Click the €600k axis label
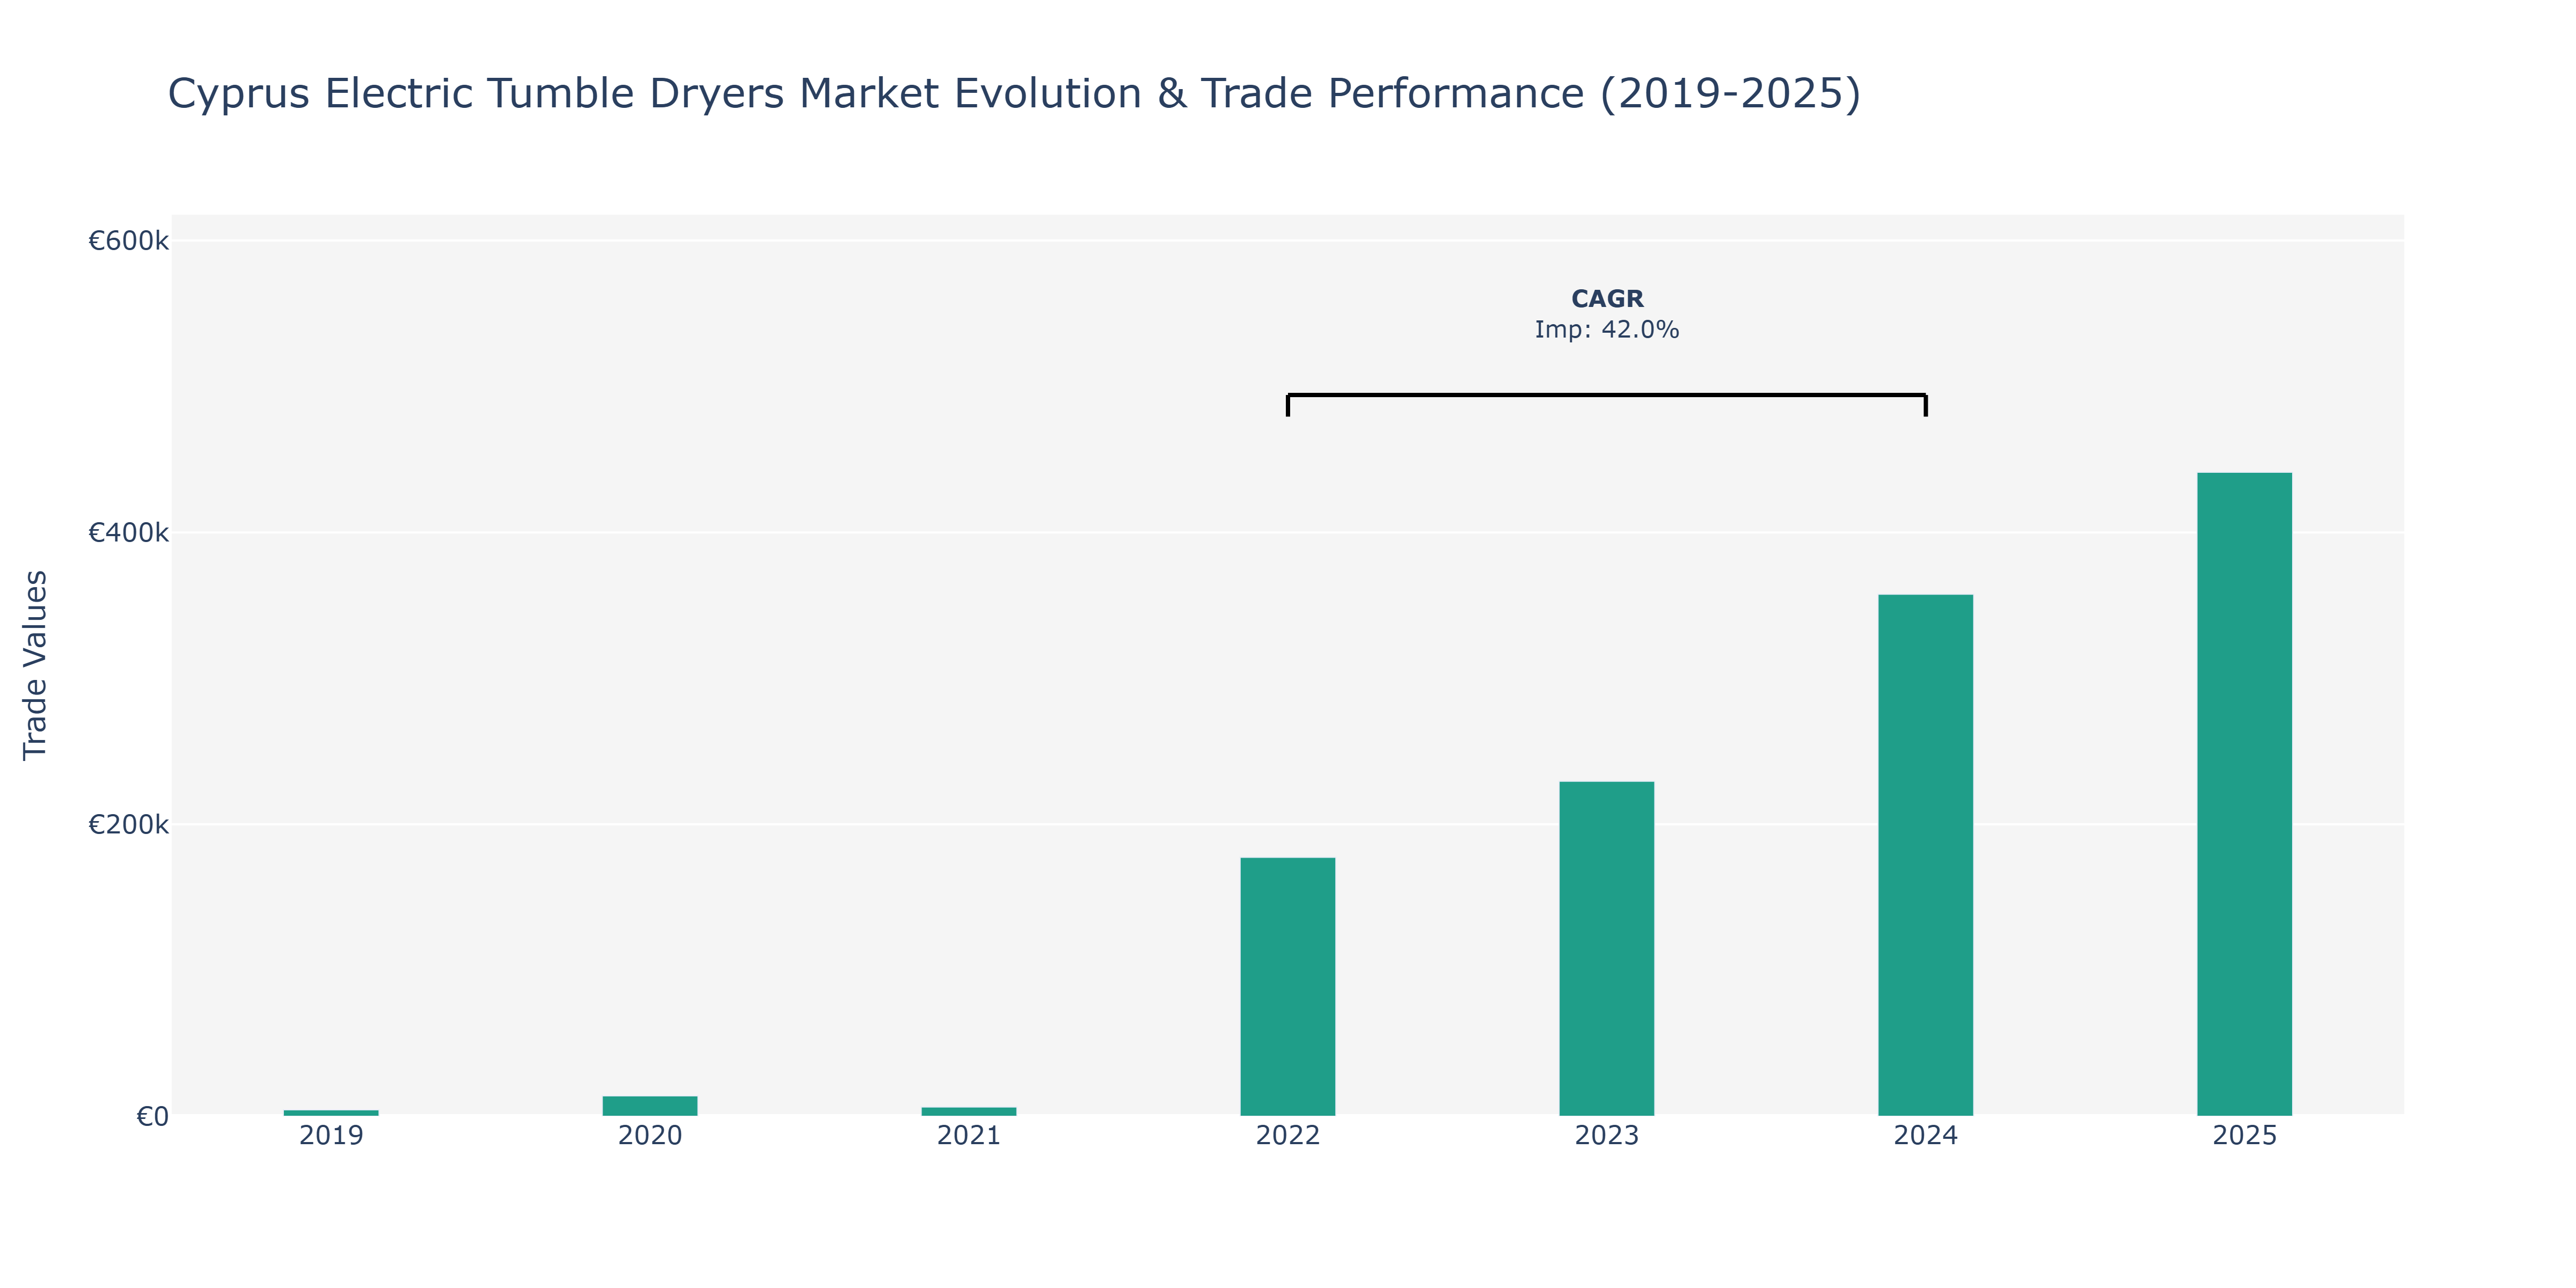 coord(128,241)
